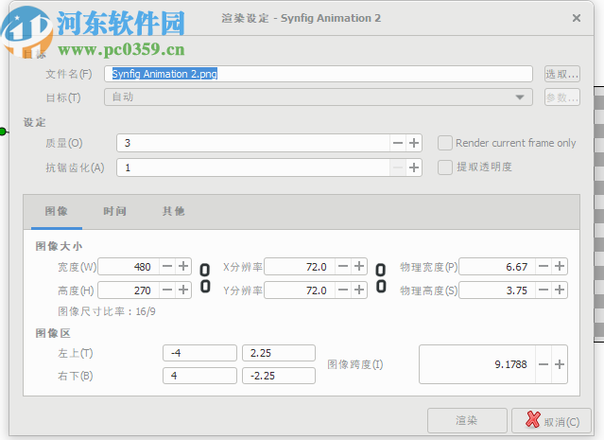Click the Y分辨率 field showing 72.0
Screen dimensions: 604x440
click(300, 290)
